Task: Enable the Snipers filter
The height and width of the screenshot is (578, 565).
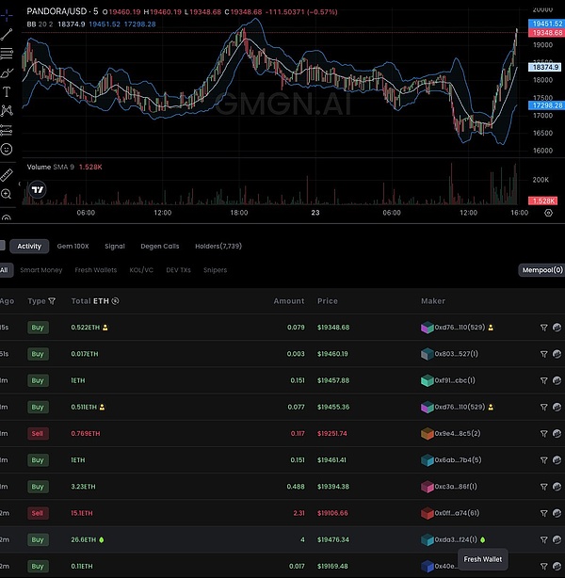Action: click(x=215, y=270)
